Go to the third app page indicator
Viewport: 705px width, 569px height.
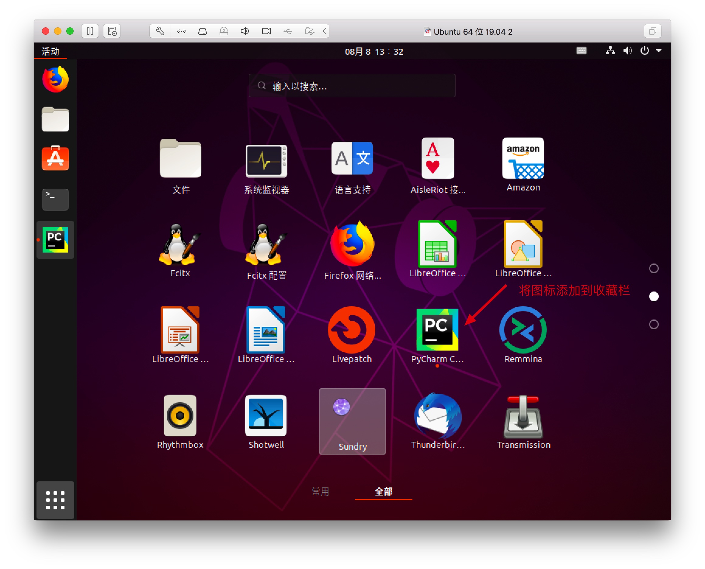pos(654,324)
